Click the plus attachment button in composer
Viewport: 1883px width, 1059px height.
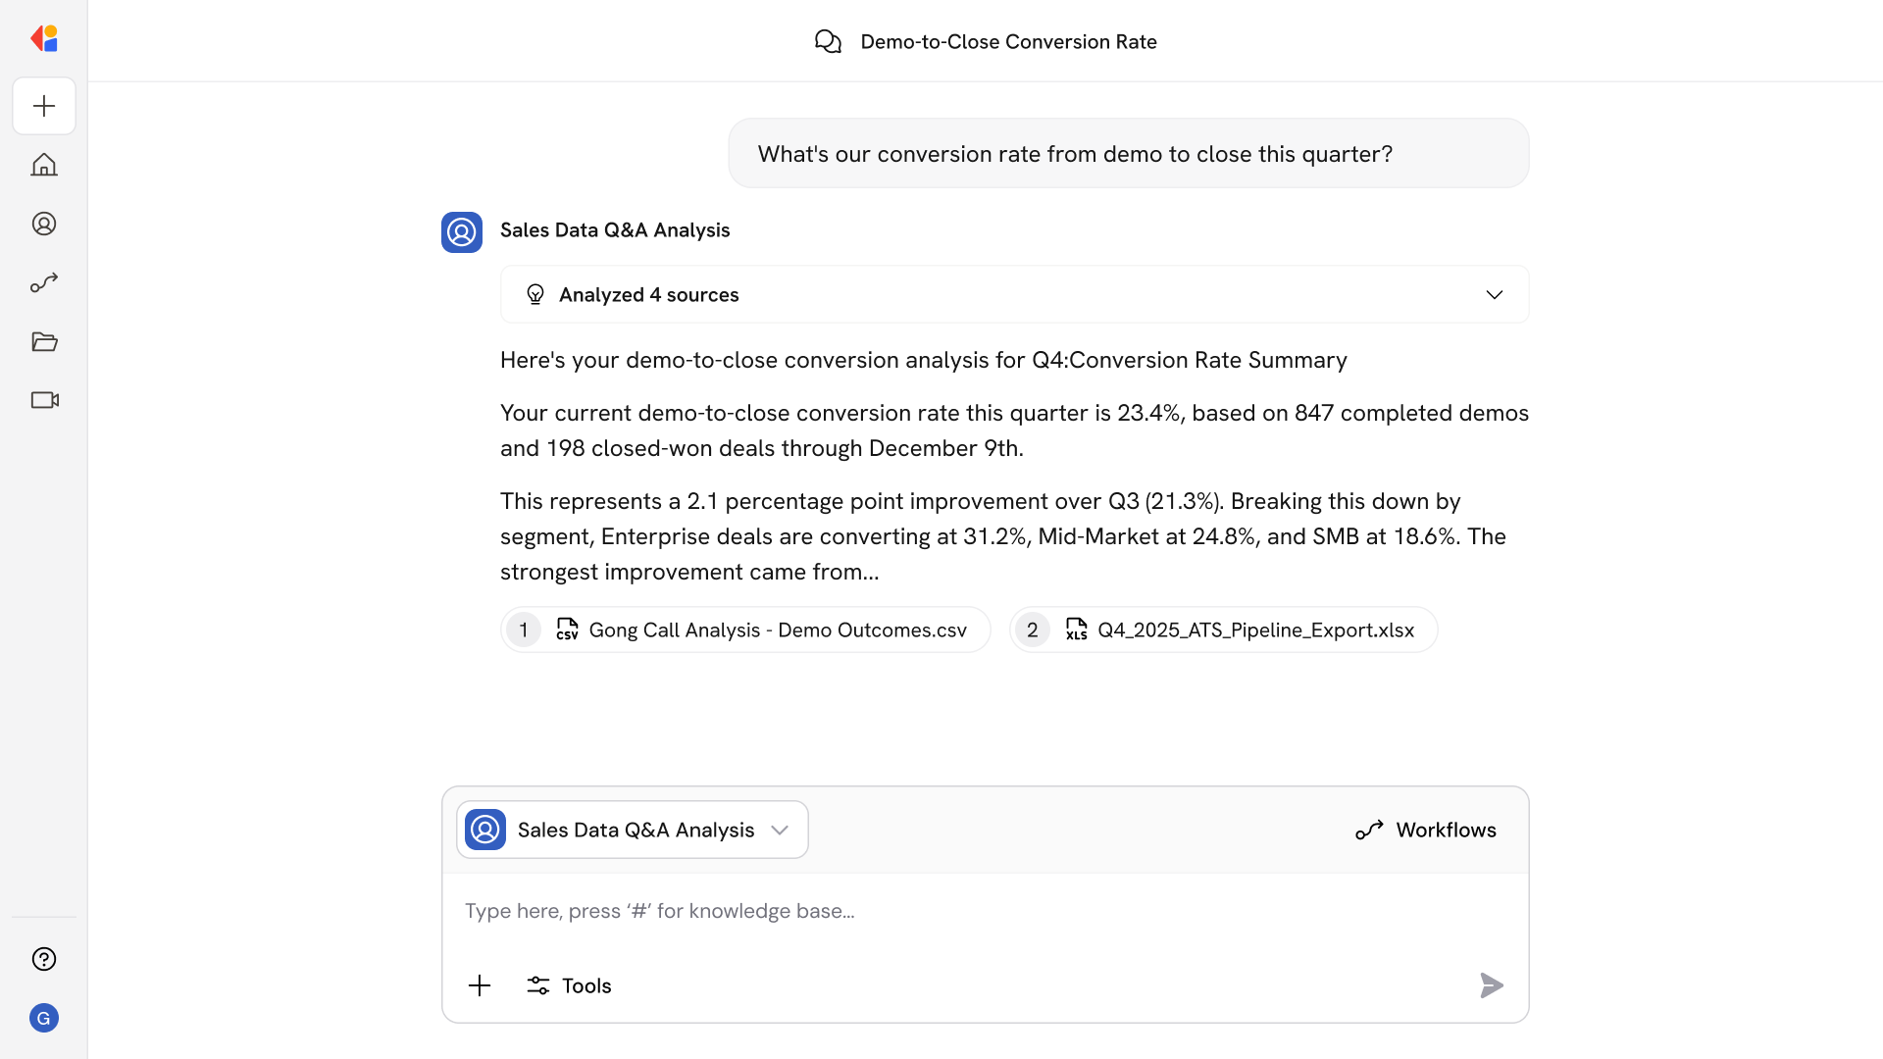point(480,985)
